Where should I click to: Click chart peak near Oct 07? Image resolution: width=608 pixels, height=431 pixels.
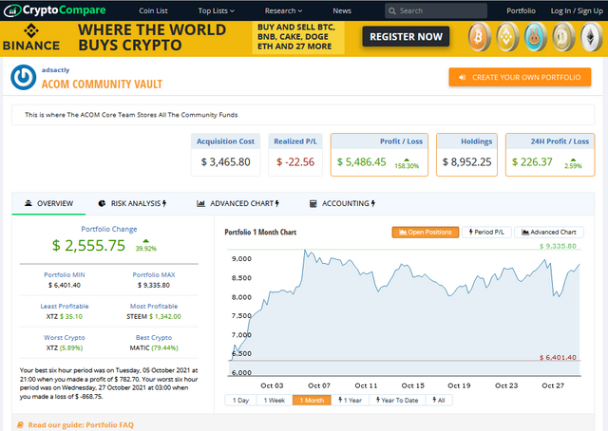click(x=305, y=251)
